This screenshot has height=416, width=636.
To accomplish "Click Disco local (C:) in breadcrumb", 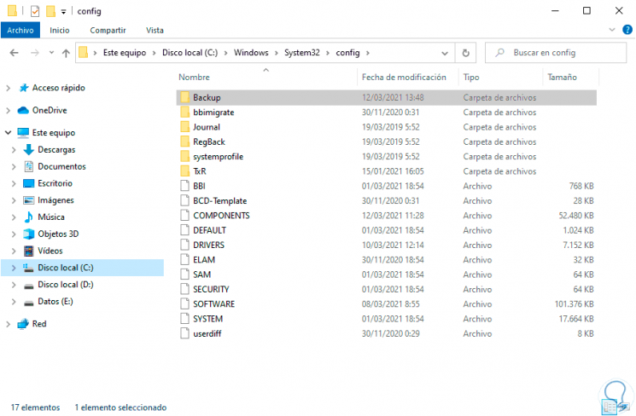I will [190, 53].
